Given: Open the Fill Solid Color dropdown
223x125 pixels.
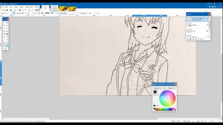Looking at the screenshot, I should pos(67,13).
